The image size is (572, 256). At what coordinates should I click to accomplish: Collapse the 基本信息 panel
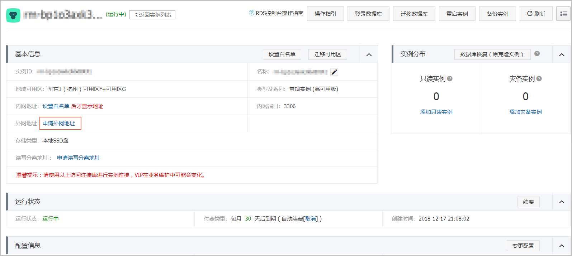click(369, 54)
